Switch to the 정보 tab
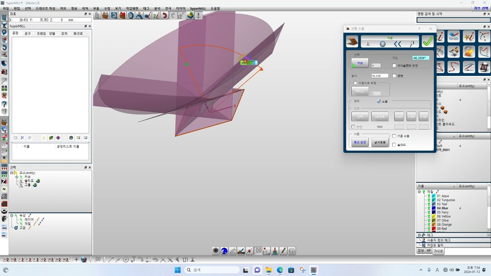The width and height of the screenshot is (491, 276). click(x=421, y=251)
